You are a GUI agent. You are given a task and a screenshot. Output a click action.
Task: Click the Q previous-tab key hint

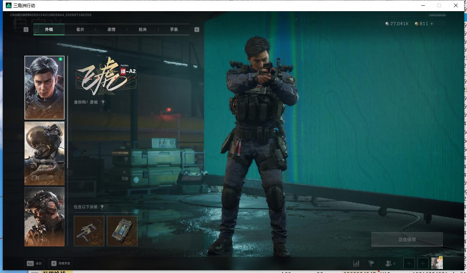tap(26, 29)
